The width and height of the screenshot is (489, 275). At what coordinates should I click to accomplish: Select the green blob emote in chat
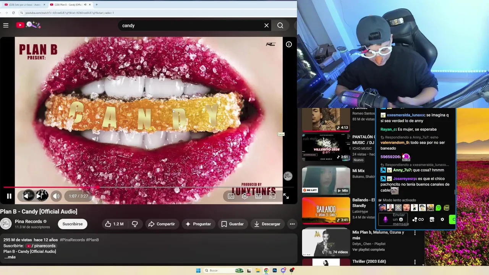point(438,208)
